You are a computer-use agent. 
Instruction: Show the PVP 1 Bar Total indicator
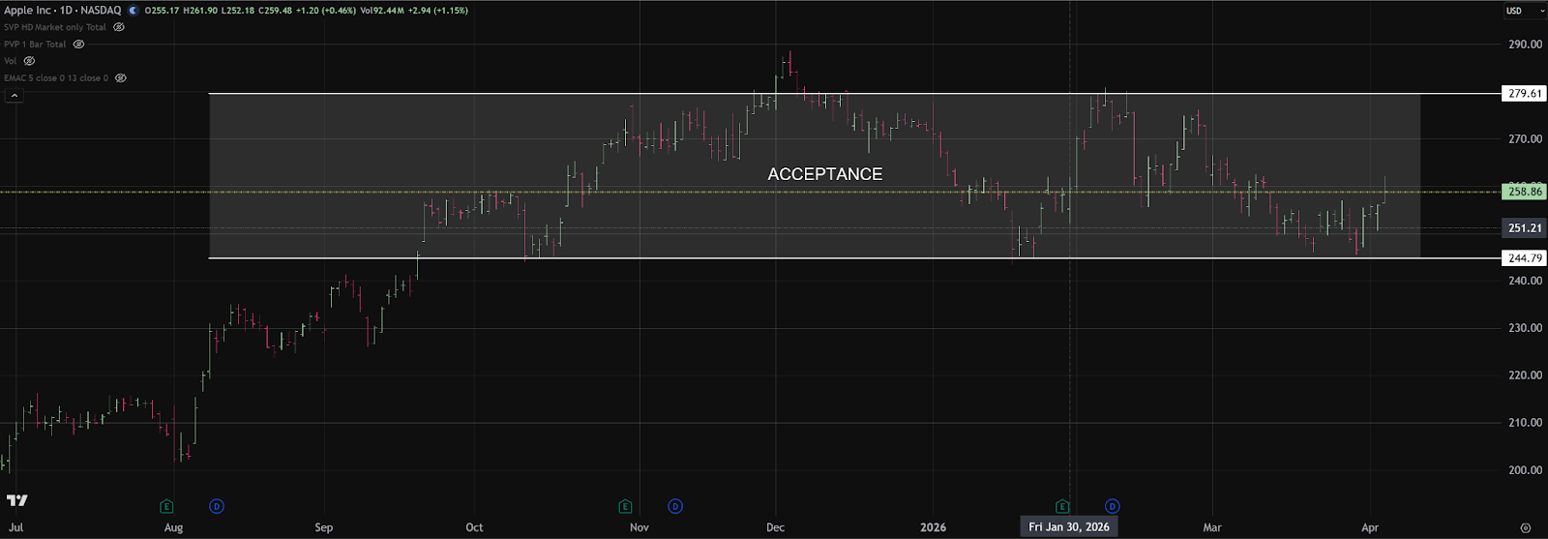[x=79, y=45]
